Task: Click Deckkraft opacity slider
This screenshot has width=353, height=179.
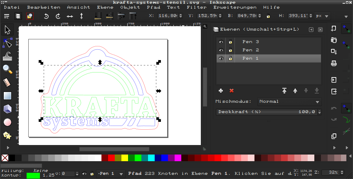Action: click(x=267, y=112)
